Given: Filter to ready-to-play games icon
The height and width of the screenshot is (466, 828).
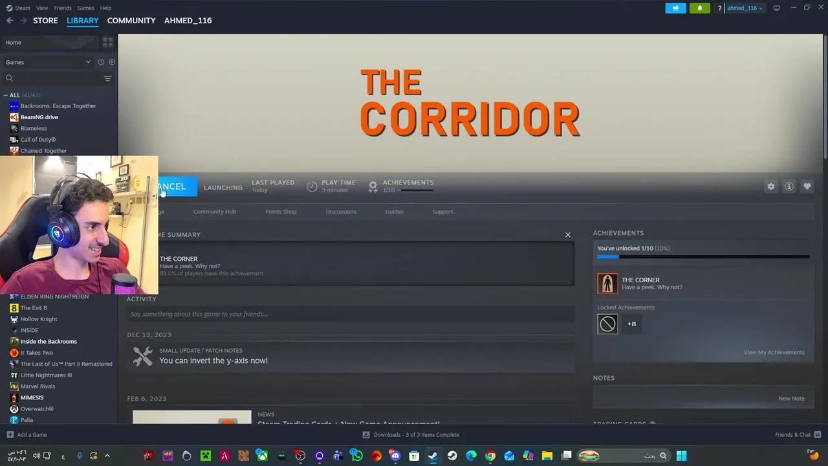Looking at the screenshot, I should pyautogui.click(x=112, y=62).
